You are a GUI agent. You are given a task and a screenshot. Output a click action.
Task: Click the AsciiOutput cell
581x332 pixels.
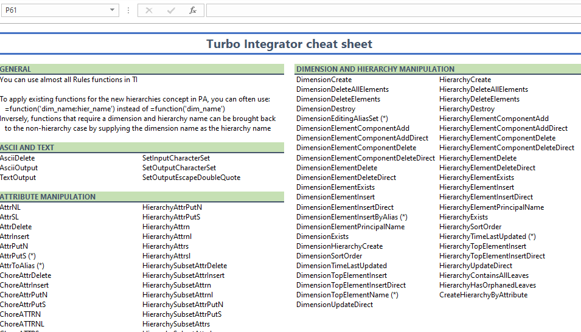19,168
